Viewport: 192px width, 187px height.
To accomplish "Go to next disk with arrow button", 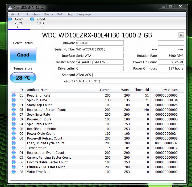I will (x=181, y=35).
